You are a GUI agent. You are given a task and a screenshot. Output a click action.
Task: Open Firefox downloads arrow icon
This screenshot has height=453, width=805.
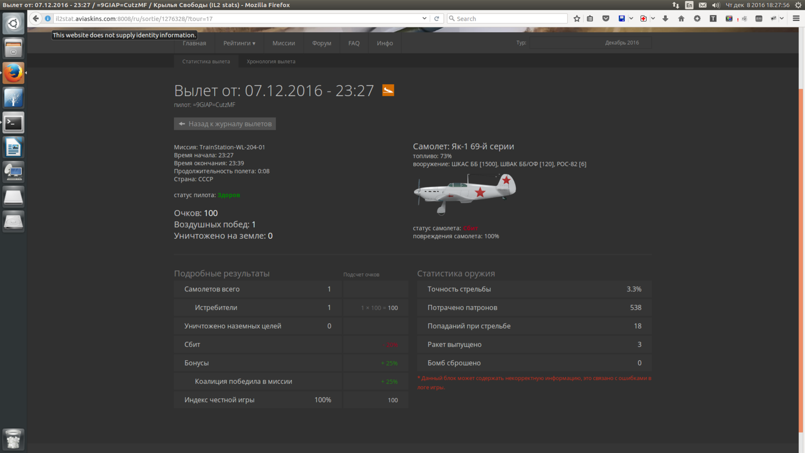click(x=665, y=18)
